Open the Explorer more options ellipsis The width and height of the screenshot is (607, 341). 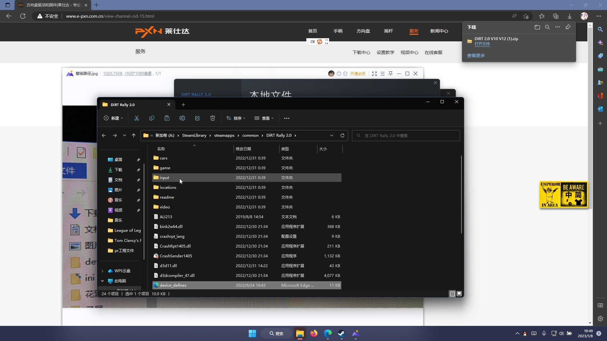287,118
